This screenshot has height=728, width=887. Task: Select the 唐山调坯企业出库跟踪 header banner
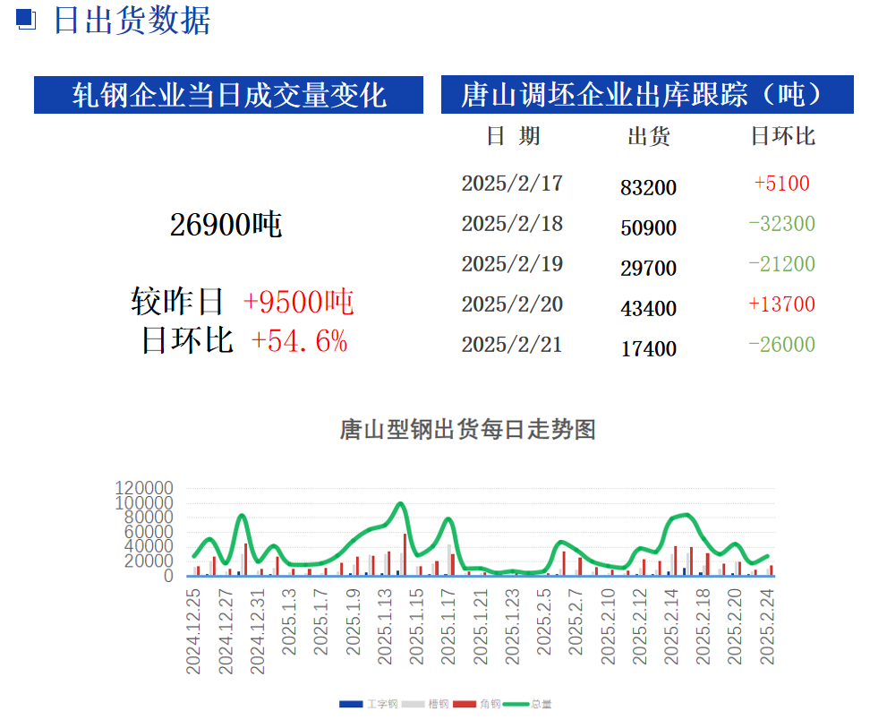(x=646, y=95)
